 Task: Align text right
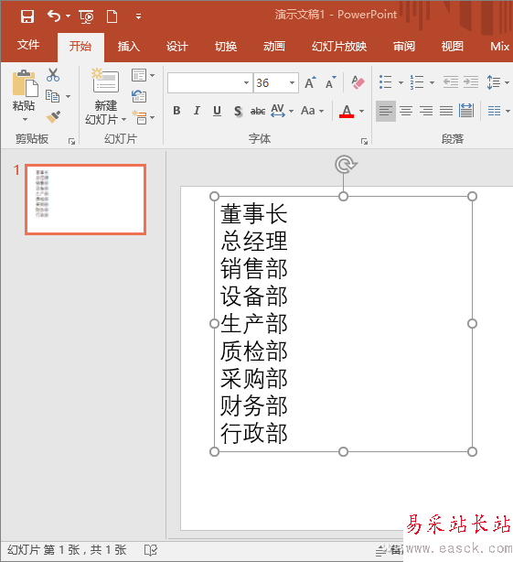click(426, 111)
